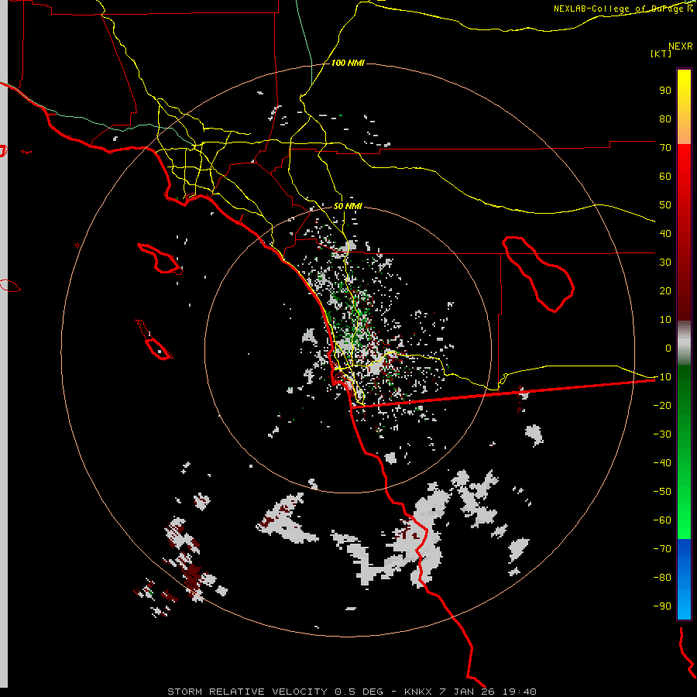This screenshot has width=697, height=697.
Task: Click the '60' value on the velocity scale
Action: (665, 177)
